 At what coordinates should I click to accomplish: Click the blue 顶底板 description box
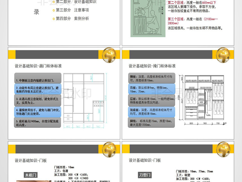pyautogui.click(x=152, y=112)
